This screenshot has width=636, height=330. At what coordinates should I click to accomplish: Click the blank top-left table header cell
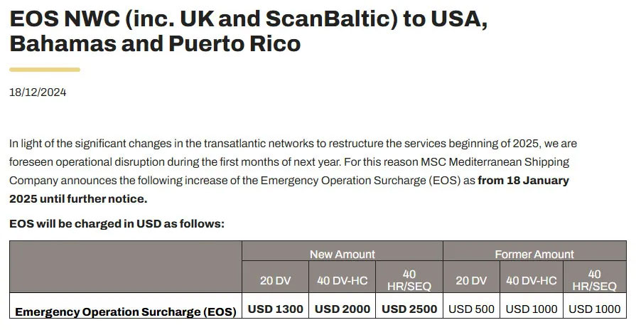pos(125,267)
